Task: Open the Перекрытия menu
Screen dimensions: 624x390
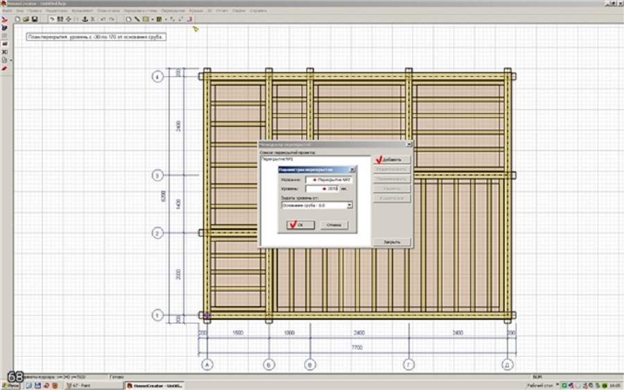Action: click(x=173, y=10)
